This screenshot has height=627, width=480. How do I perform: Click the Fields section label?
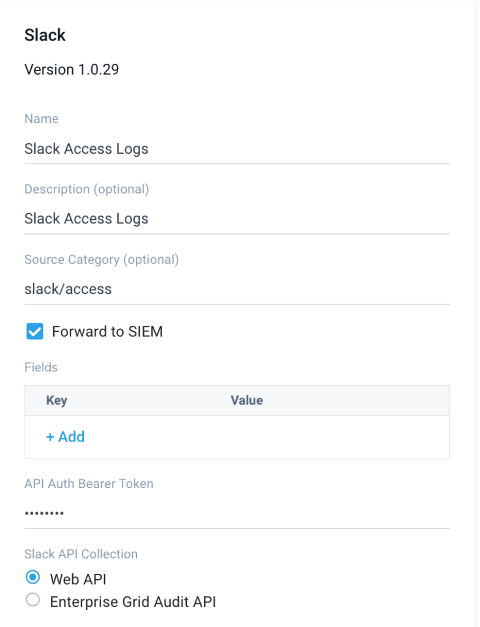40,367
